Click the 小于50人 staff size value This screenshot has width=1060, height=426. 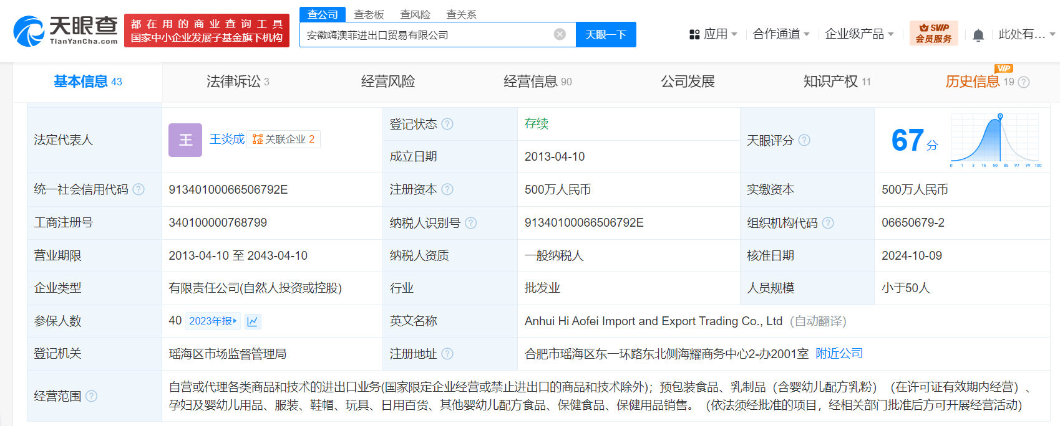pyautogui.click(x=906, y=288)
